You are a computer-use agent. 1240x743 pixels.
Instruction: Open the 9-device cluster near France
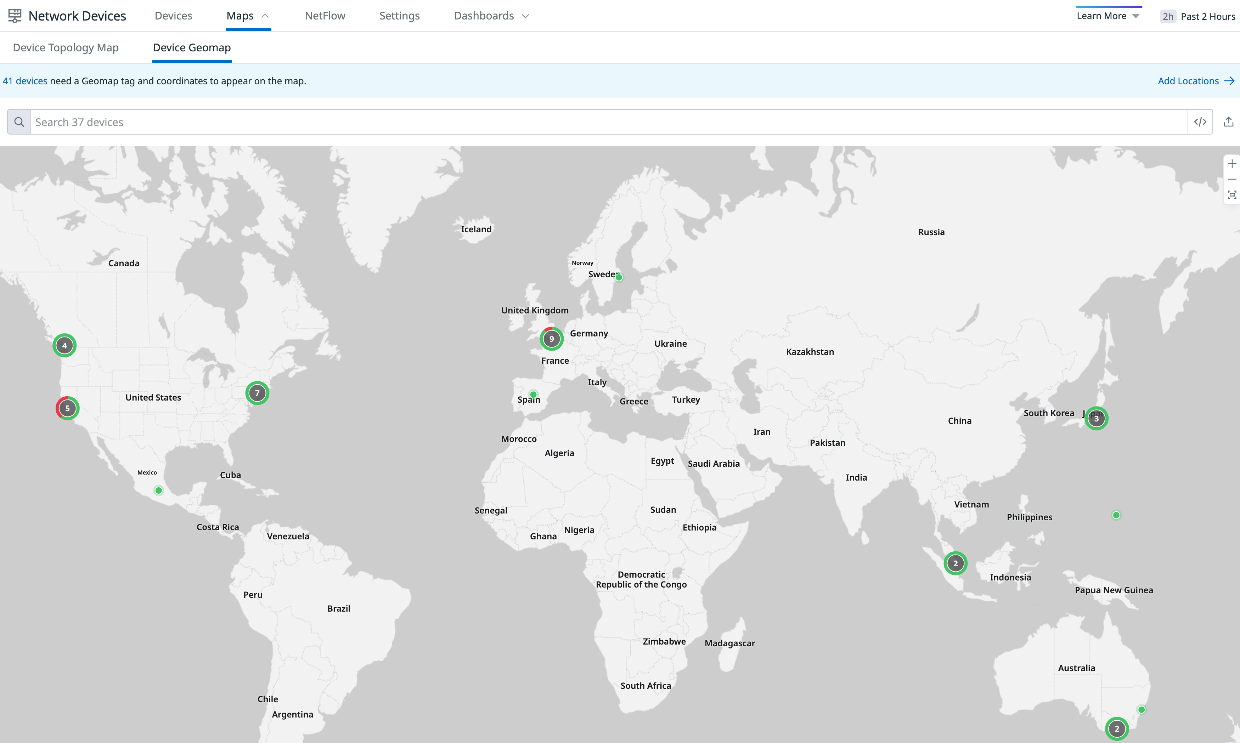(551, 339)
